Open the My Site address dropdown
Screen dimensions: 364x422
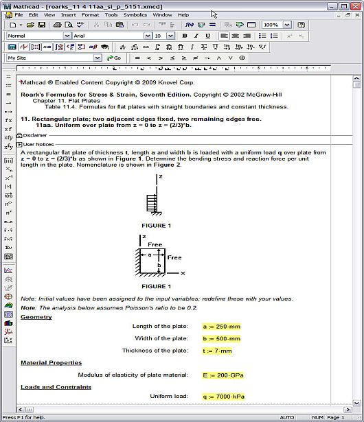pyautogui.click(x=98, y=58)
